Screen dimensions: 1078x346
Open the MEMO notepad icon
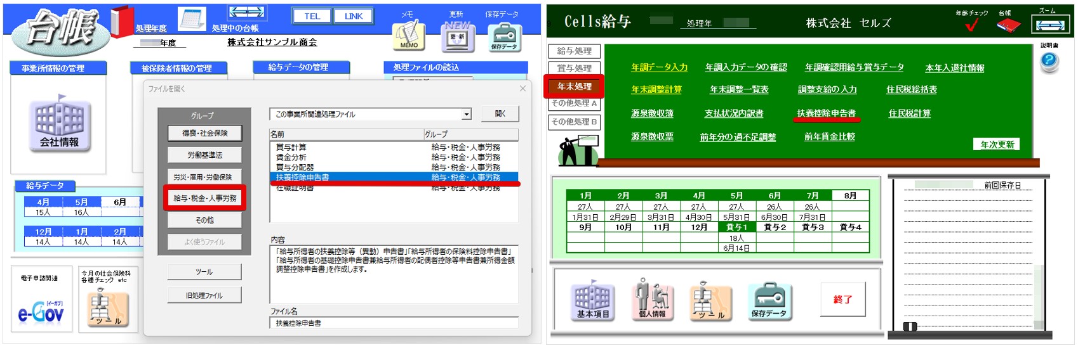pos(408,36)
